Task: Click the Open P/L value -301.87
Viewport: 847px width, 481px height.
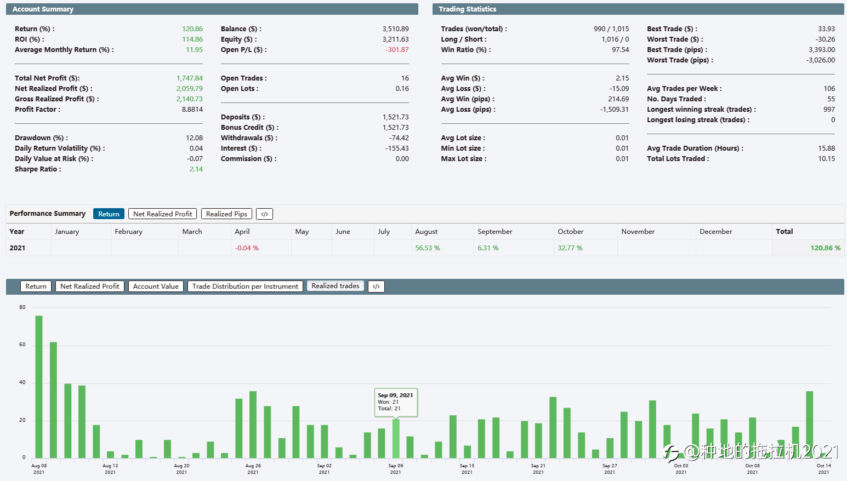Action: coord(397,50)
